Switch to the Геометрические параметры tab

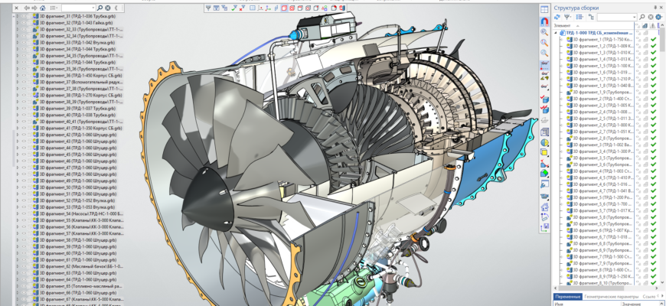[x=611, y=297]
